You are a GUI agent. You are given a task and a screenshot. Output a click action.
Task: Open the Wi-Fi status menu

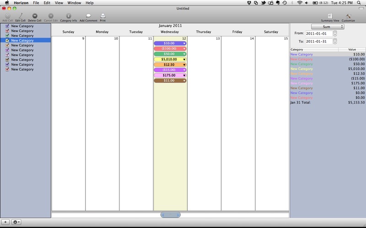click(x=300, y=3)
